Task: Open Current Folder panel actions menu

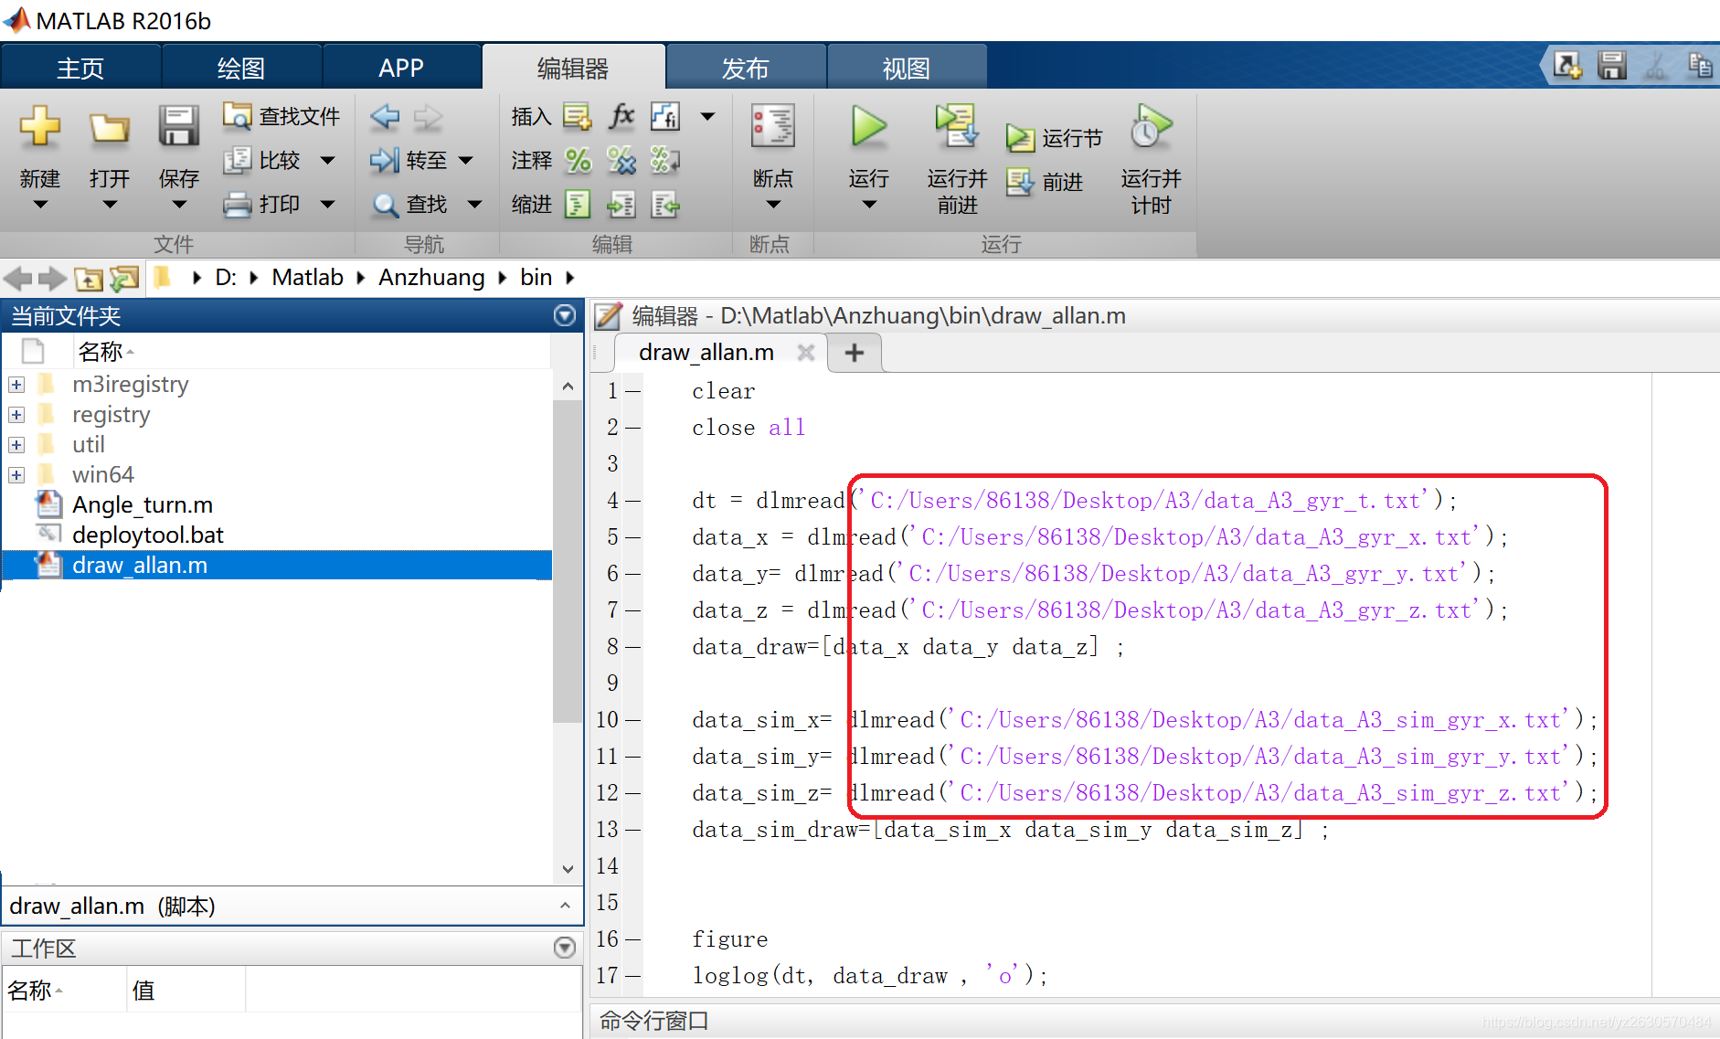Action: [x=565, y=315]
